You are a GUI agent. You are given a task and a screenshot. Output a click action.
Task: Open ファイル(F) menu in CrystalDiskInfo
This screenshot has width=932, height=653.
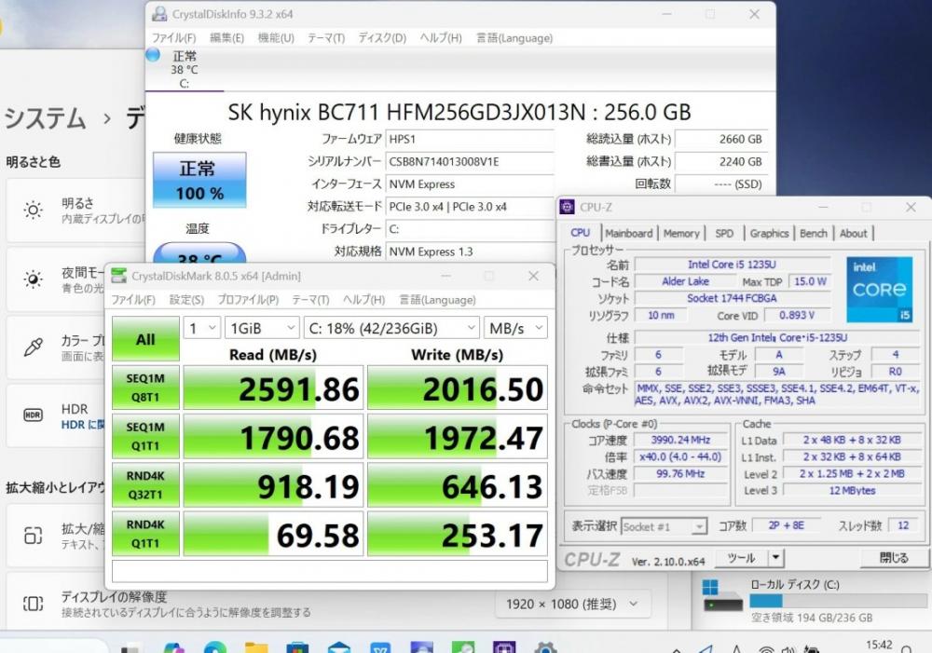click(x=173, y=38)
